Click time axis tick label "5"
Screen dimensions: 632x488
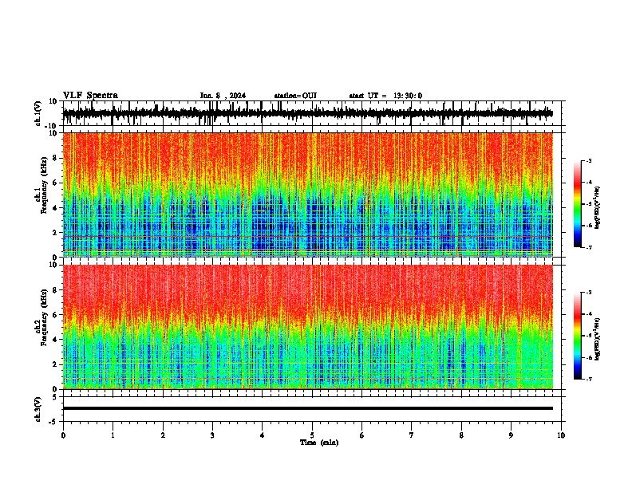tap(312, 435)
